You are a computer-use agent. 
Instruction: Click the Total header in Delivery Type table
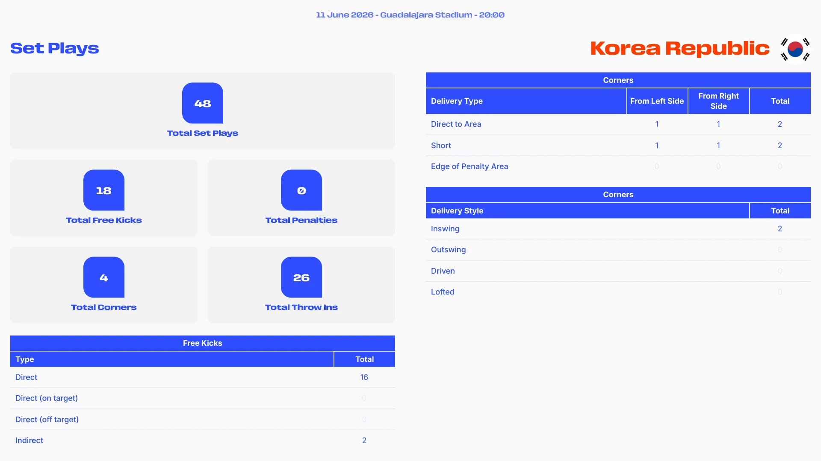(x=780, y=101)
